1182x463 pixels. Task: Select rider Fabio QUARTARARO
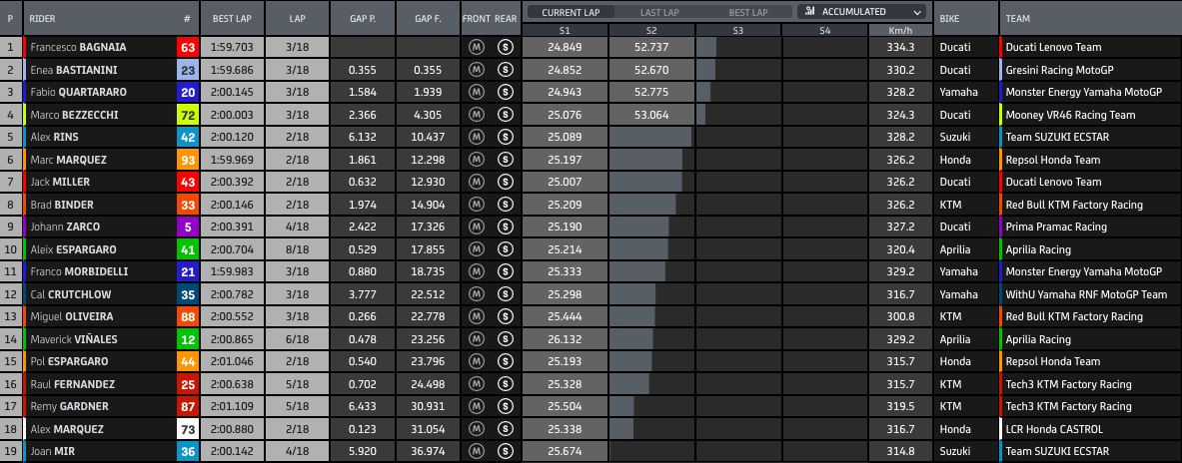point(78,92)
